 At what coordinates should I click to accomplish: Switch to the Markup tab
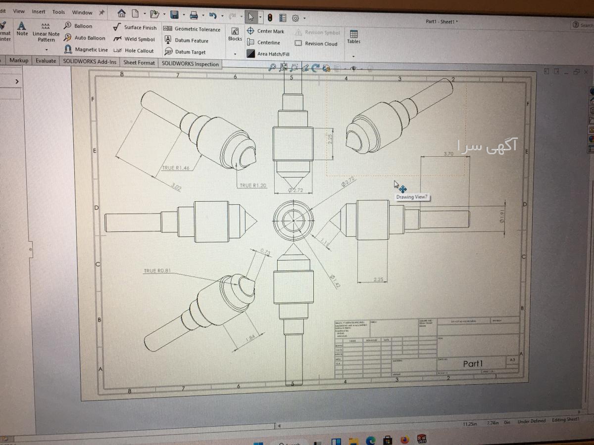pos(19,60)
